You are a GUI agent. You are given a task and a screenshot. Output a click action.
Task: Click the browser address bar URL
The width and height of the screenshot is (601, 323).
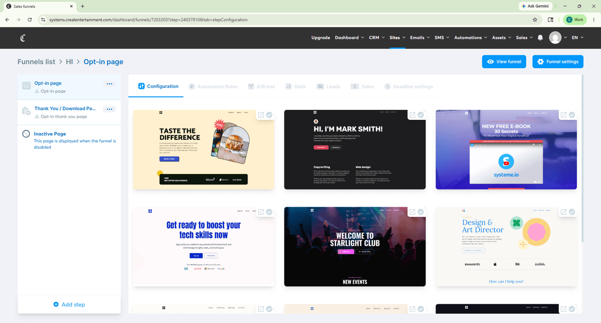tap(148, 20)
